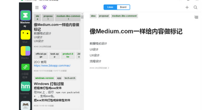Open the Masterway workspace icon in sidebar
Screen dimensions: 214x110
point(25,16)
